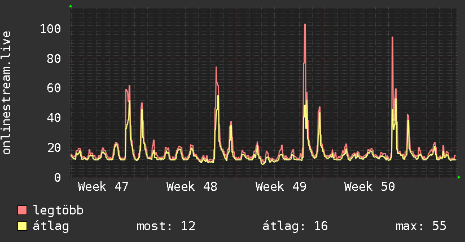Select the átlag legend label beside yellow swatch

[51, 226]
